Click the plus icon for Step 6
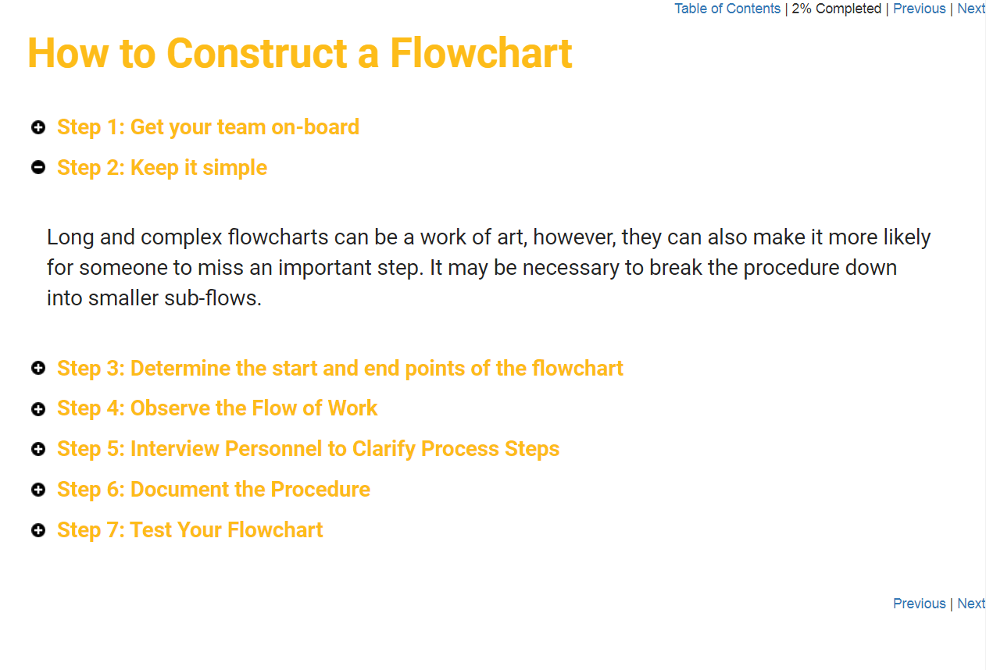 pos(38,490)
